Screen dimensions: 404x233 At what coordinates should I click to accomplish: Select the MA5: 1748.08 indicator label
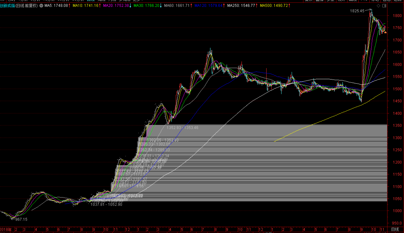(56, 6)
